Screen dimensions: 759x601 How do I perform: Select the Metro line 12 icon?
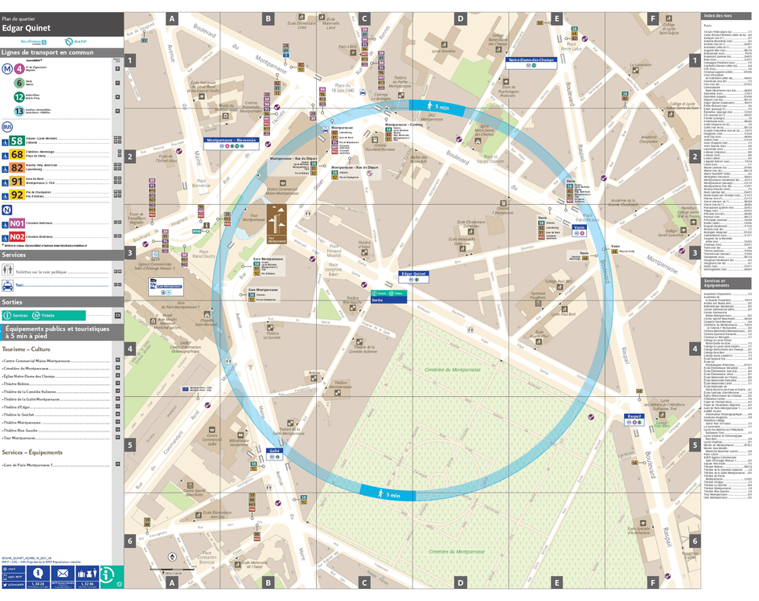point(18,97)
